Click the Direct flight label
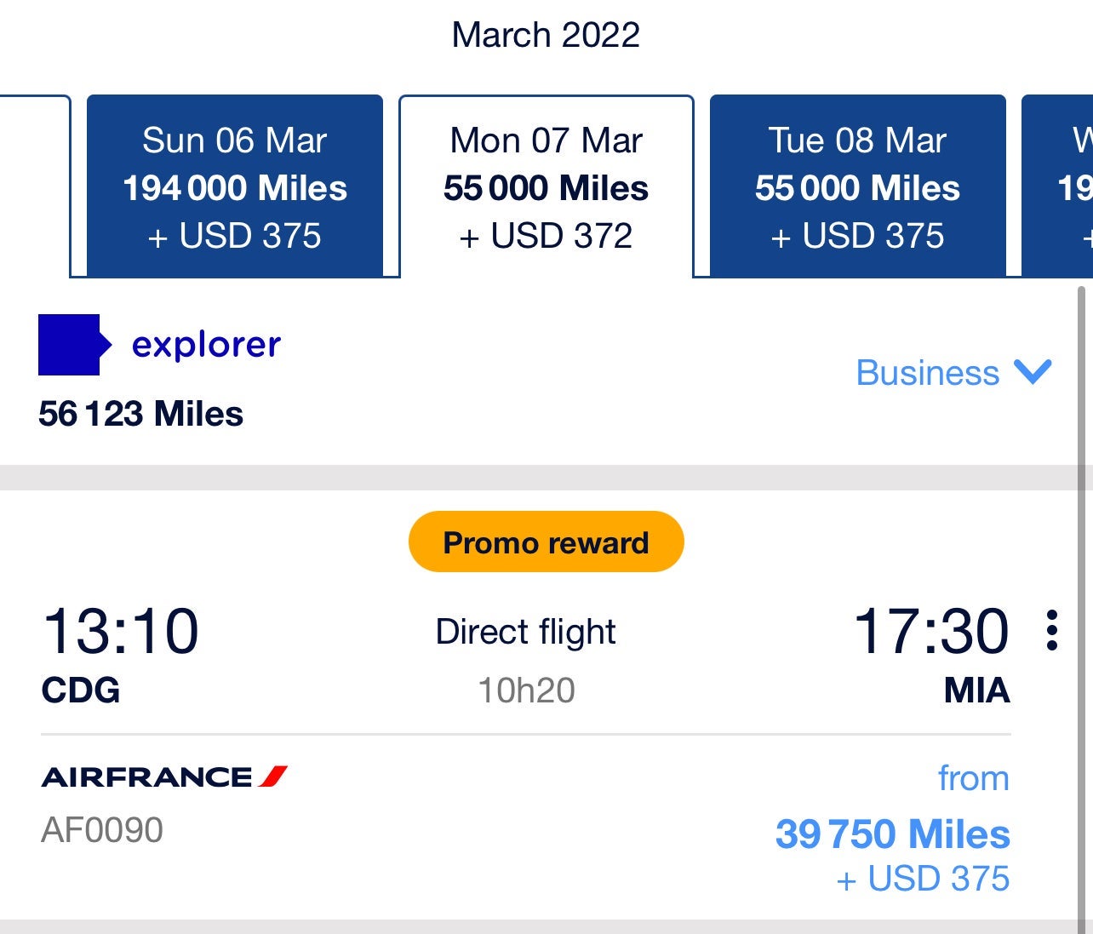Image resolution: width=1093 pixels, height=934 pixels. coord(525,631)
